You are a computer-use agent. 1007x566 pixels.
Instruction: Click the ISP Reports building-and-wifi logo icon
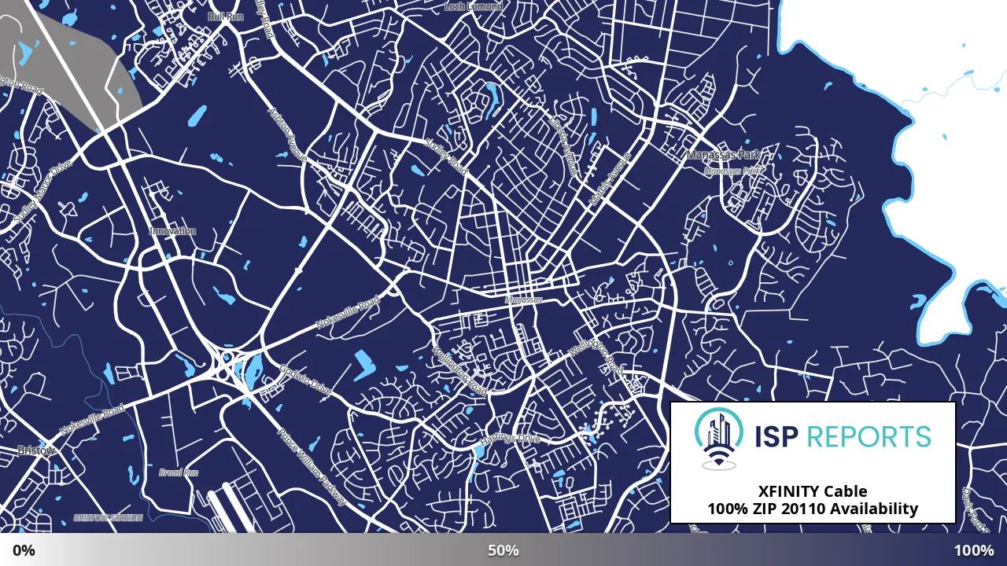click(x=720, y=438)
